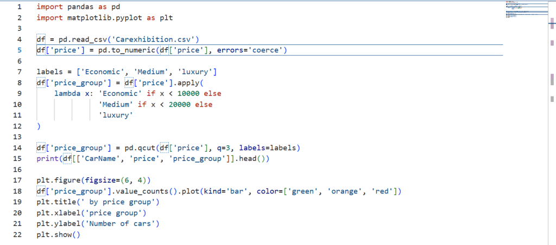556x245 pixels.
Task: Click the word lambda on line 9
Action: click(x=67, y=93)
